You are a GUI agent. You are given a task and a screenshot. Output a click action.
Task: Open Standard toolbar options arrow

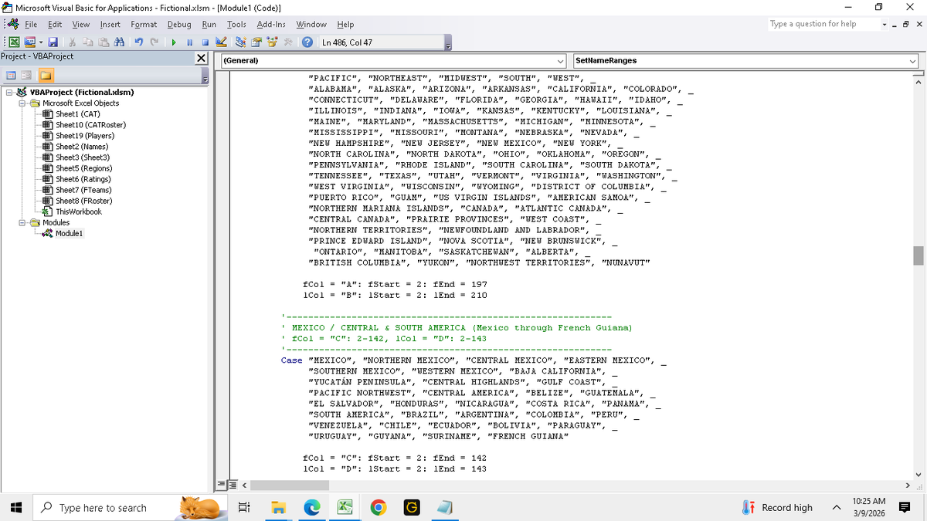click(x=447, y=42)
